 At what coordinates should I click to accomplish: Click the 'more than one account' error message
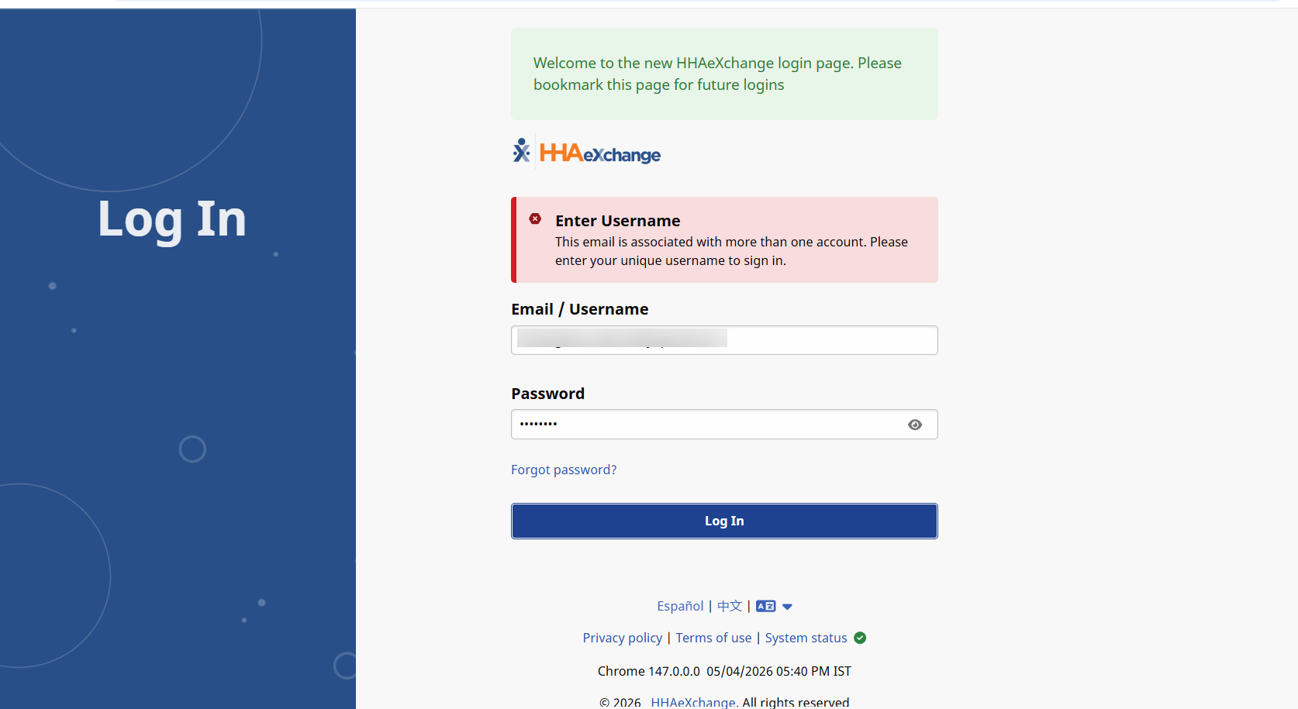pyautogui.click(x=731, y=251)
